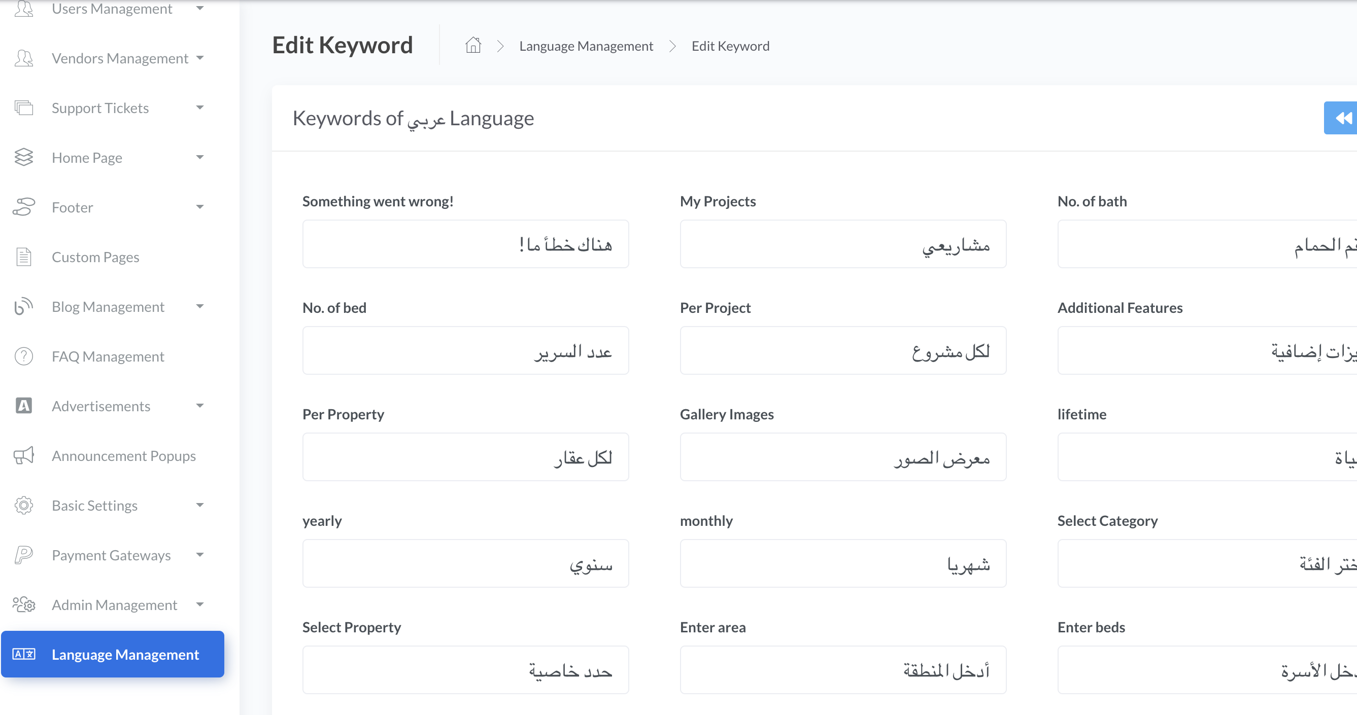This screenshot has width=1357, height=715.
Task: Click the Custom Pages document icon
Action: [24, 257]
